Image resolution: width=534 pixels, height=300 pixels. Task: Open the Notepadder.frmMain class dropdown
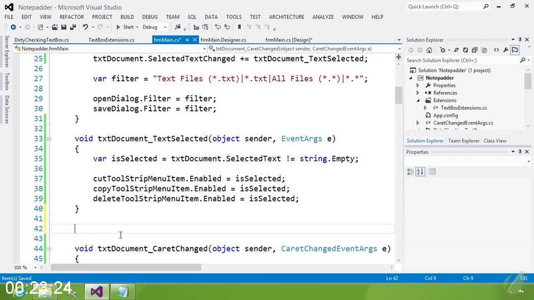pos(204,49)
